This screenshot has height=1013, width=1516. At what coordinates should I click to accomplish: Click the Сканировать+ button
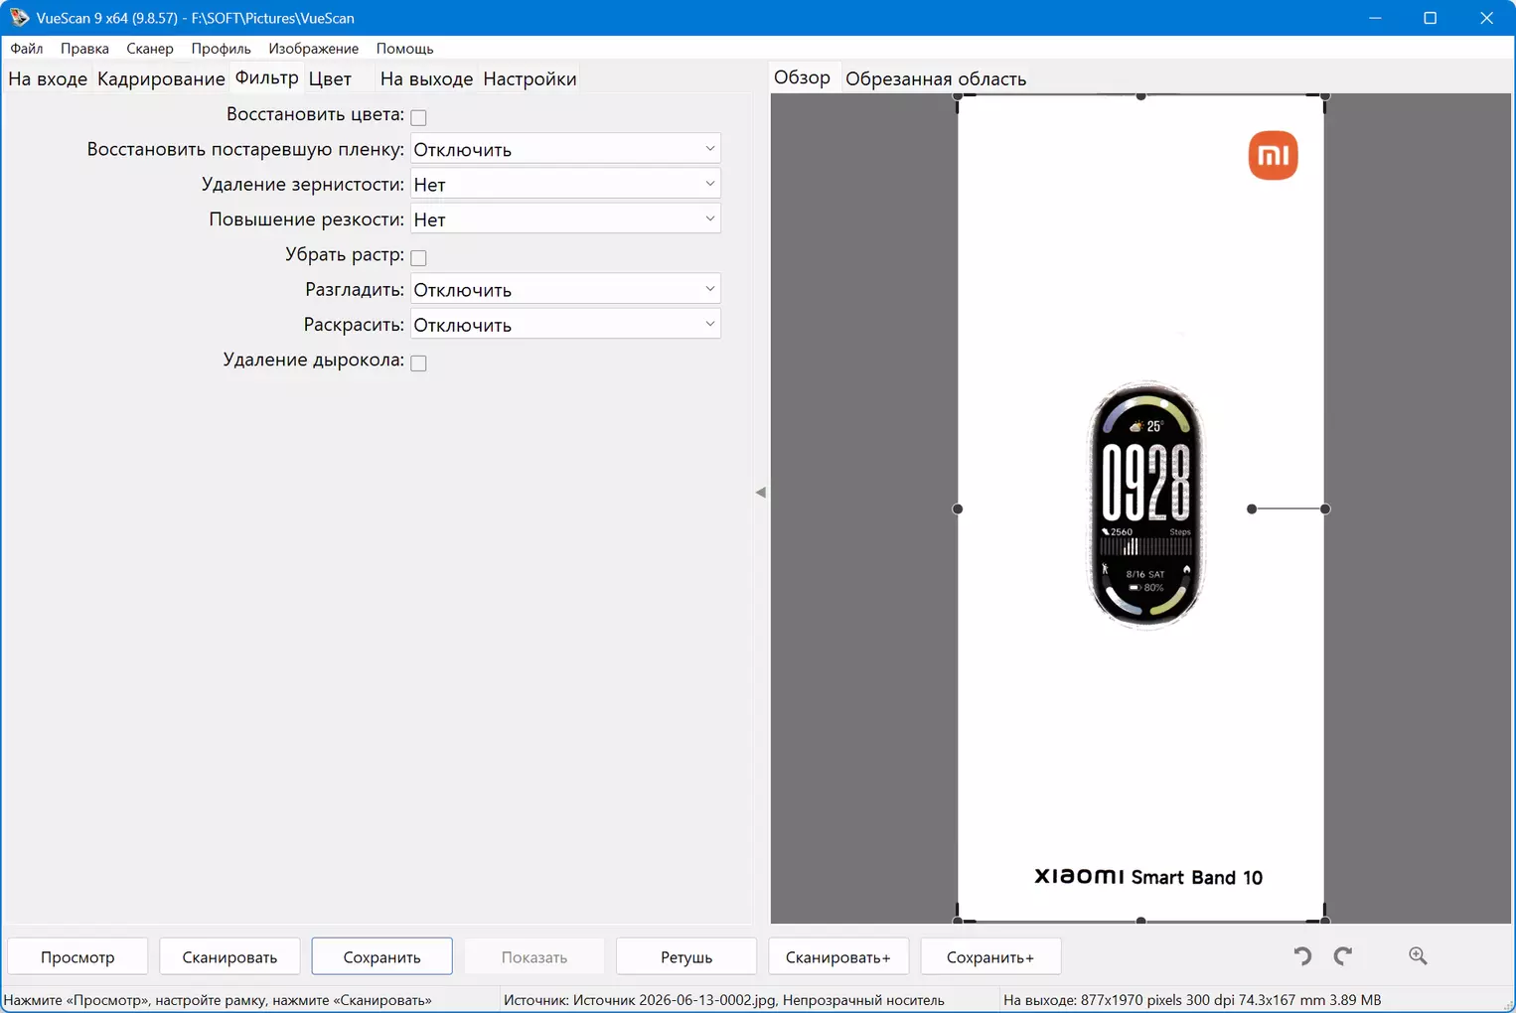[x=838, y=956]
